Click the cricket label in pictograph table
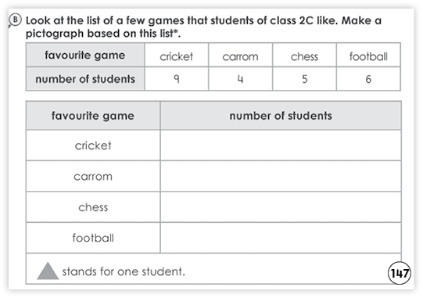This screenshot has height=298, width=423. click(x=93, y=145)
